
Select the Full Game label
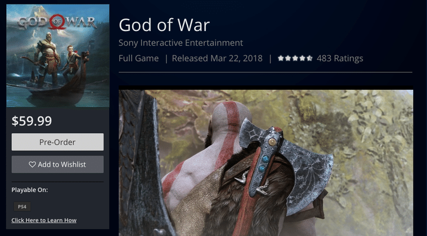[x=139, y=58]
